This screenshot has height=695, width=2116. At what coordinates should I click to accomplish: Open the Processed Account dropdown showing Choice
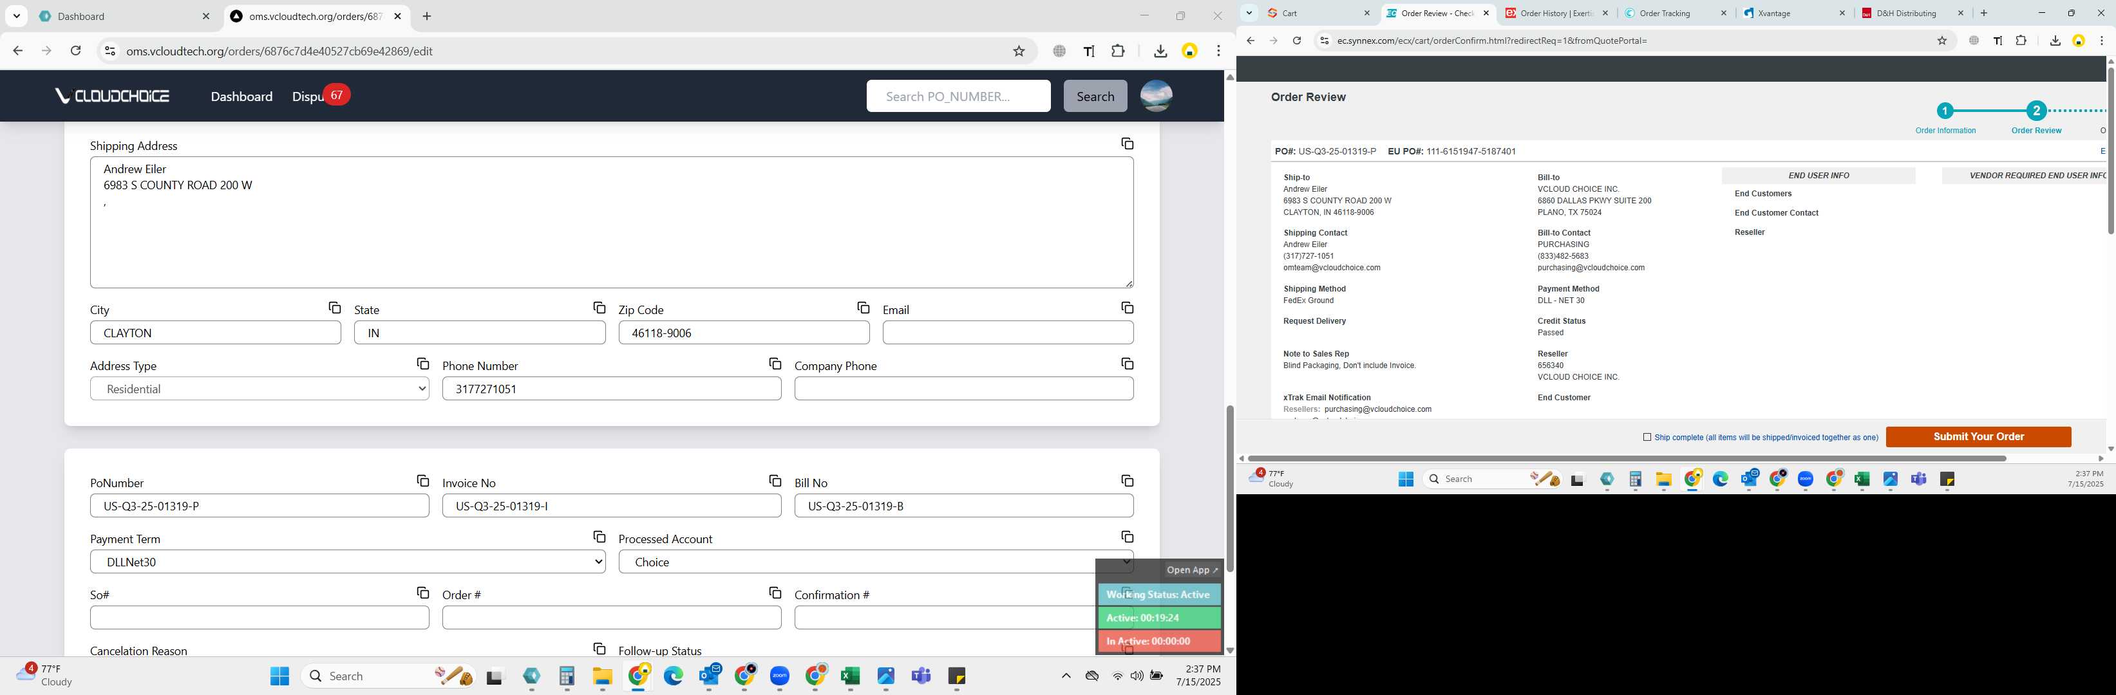click(876, 562)
